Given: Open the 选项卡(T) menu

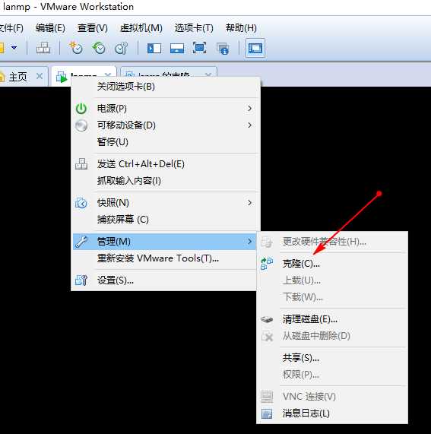Looking at the screenshot, I should coord(194,28).
